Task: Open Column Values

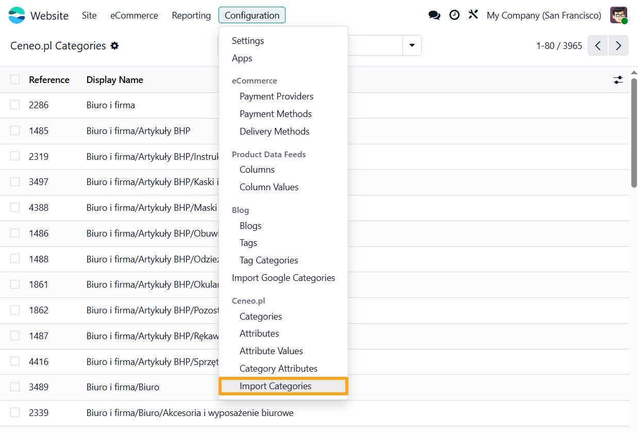Action: [x=269, y=187]
